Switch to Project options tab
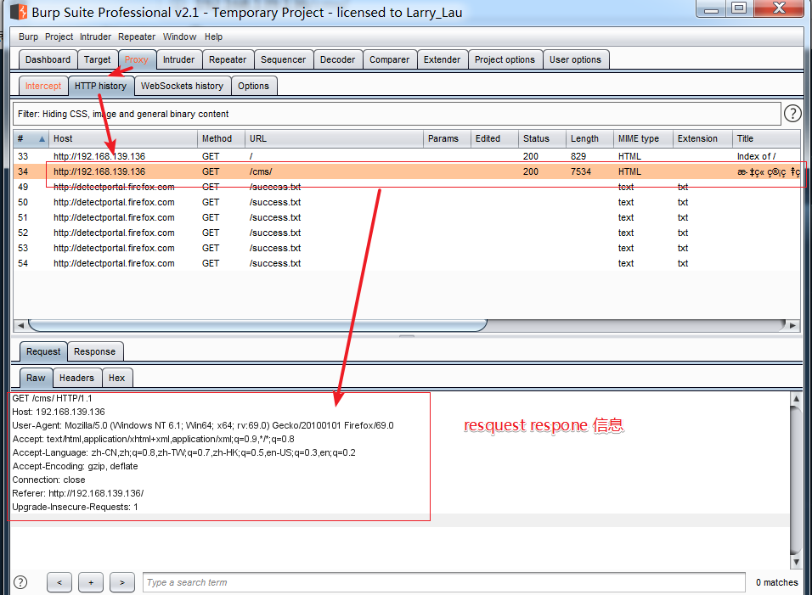Viewport: 812px width, 595px height. click(505, 59)
